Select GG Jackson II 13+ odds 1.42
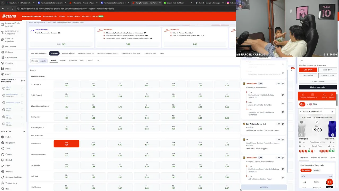Screen dimensions: 339x191 tap(66, 84)
